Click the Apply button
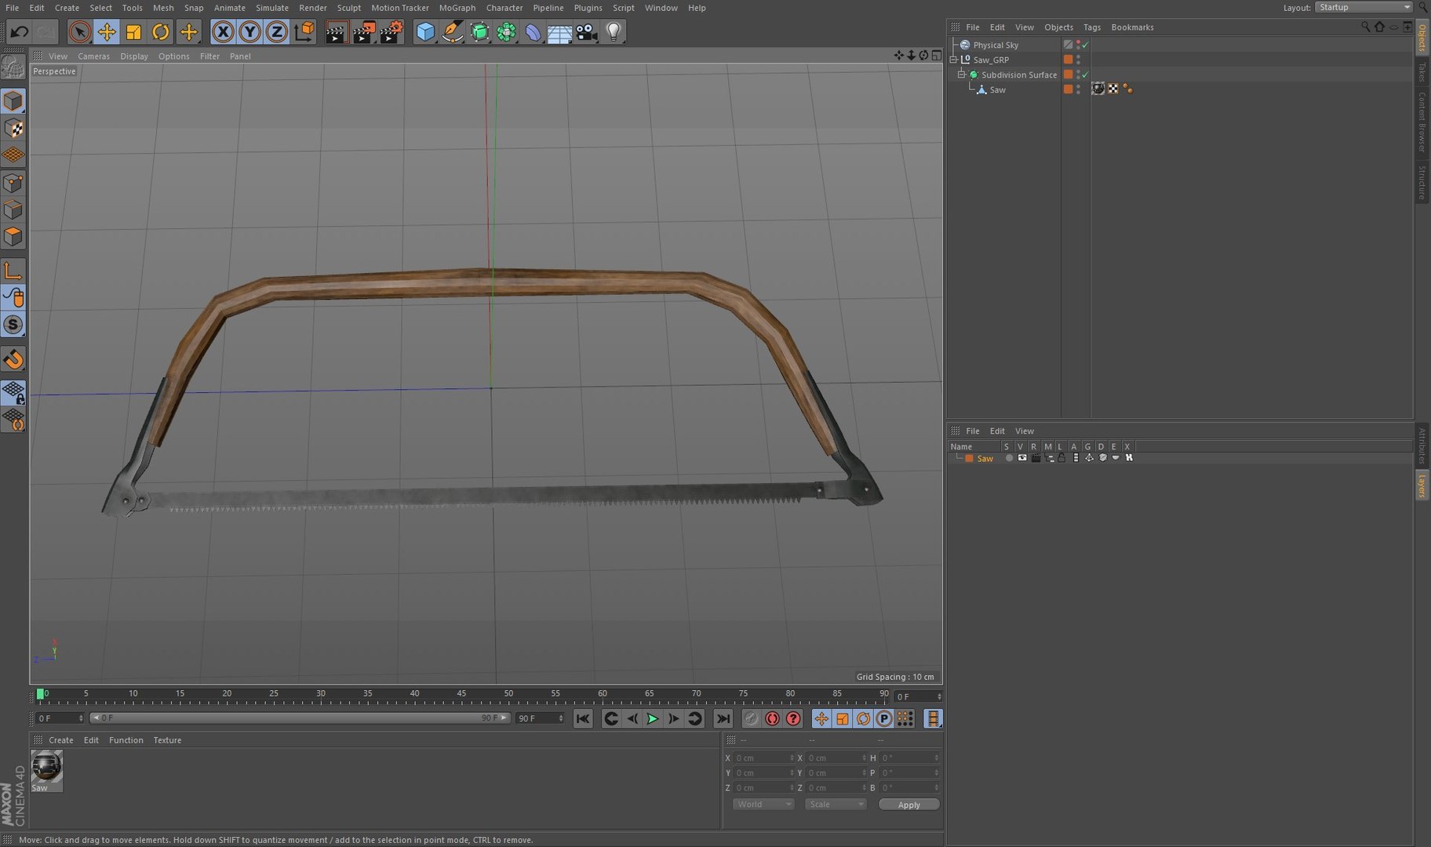This screenshot has height=847, width=1431. (x=908, y=805)
